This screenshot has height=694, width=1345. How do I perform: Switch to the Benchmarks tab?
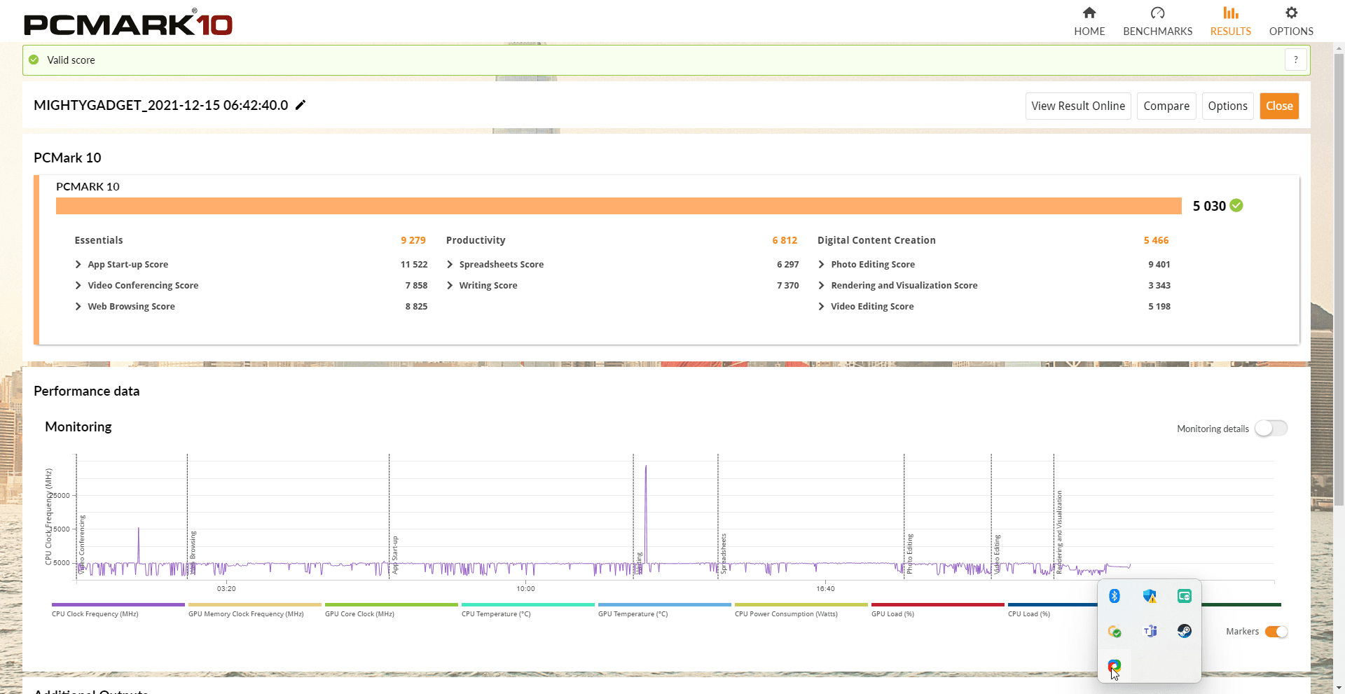click(1157, 21)
